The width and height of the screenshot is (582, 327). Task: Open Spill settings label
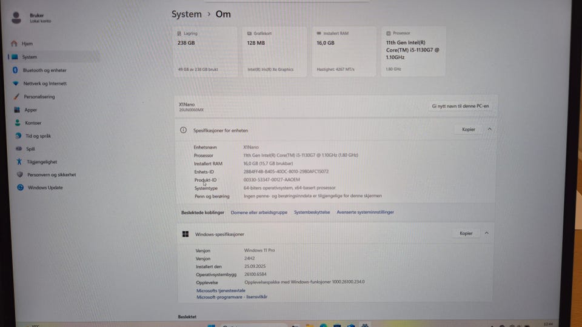(x=30, y=149)
